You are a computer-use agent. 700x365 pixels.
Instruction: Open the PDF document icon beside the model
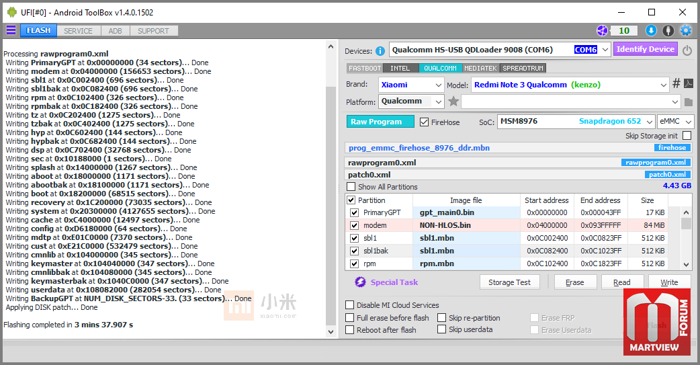point(689,83)
